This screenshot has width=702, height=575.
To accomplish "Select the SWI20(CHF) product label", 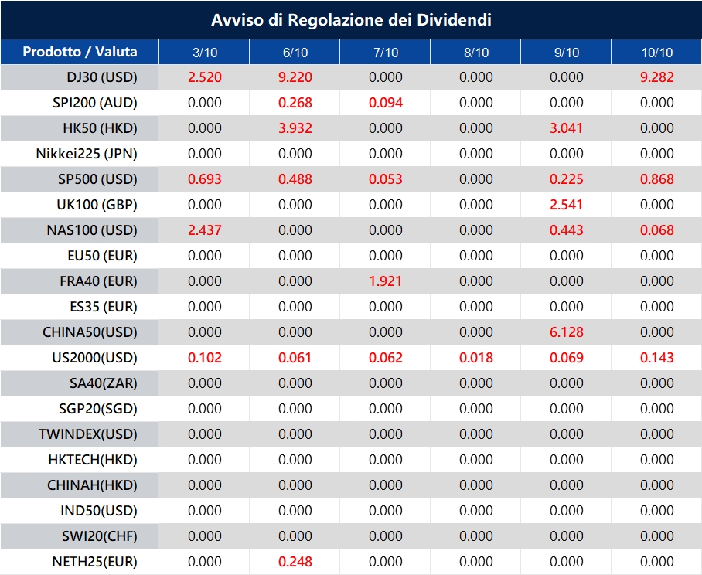I will pyautogui.click(x=100, y=536).
